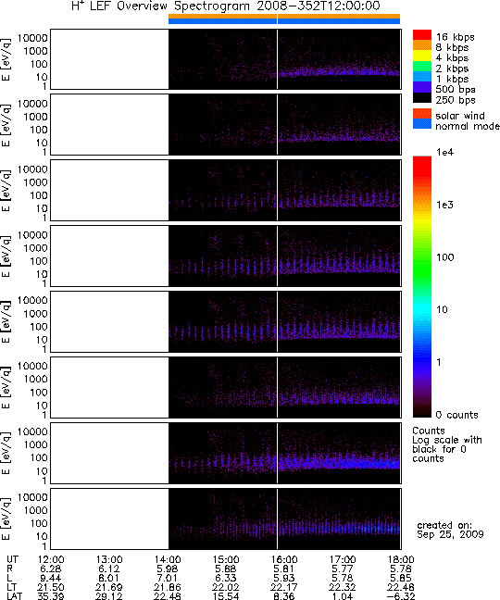This screenshot has height=600, width=500.
Task: Click the purple 500 bps legend swatch
Action: pyautogui.click(x=422, y=87)
